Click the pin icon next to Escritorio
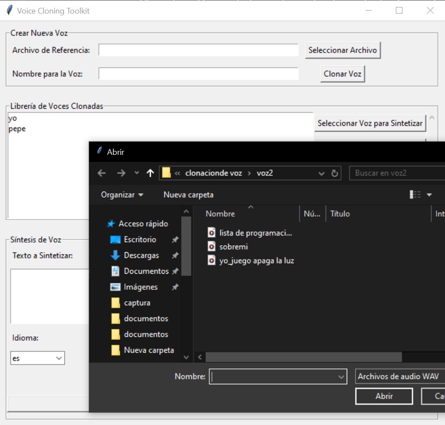This screenshot has height=425, width=445. pos(175,240)
